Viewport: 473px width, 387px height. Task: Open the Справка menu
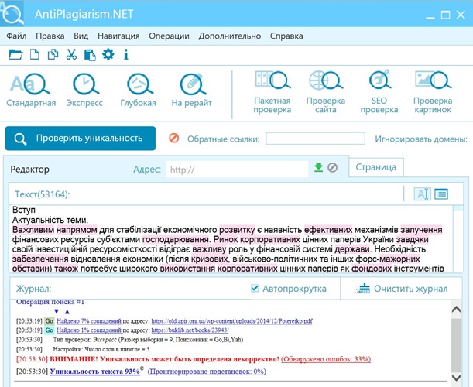(286, 36)
